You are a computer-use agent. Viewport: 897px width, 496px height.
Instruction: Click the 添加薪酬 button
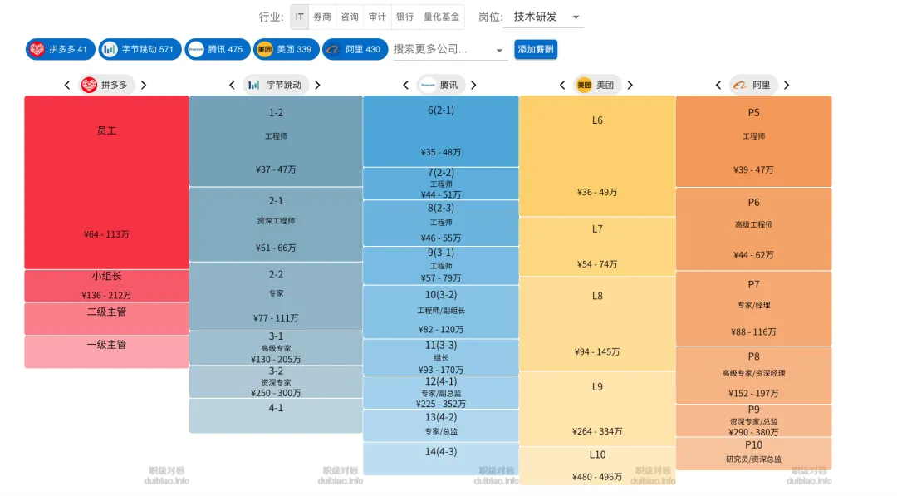pos(536,49)
